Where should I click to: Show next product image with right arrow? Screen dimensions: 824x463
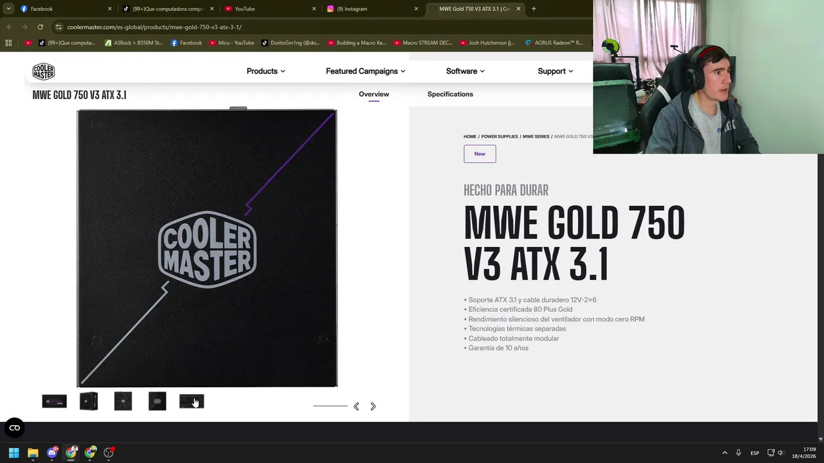point(373,406)
